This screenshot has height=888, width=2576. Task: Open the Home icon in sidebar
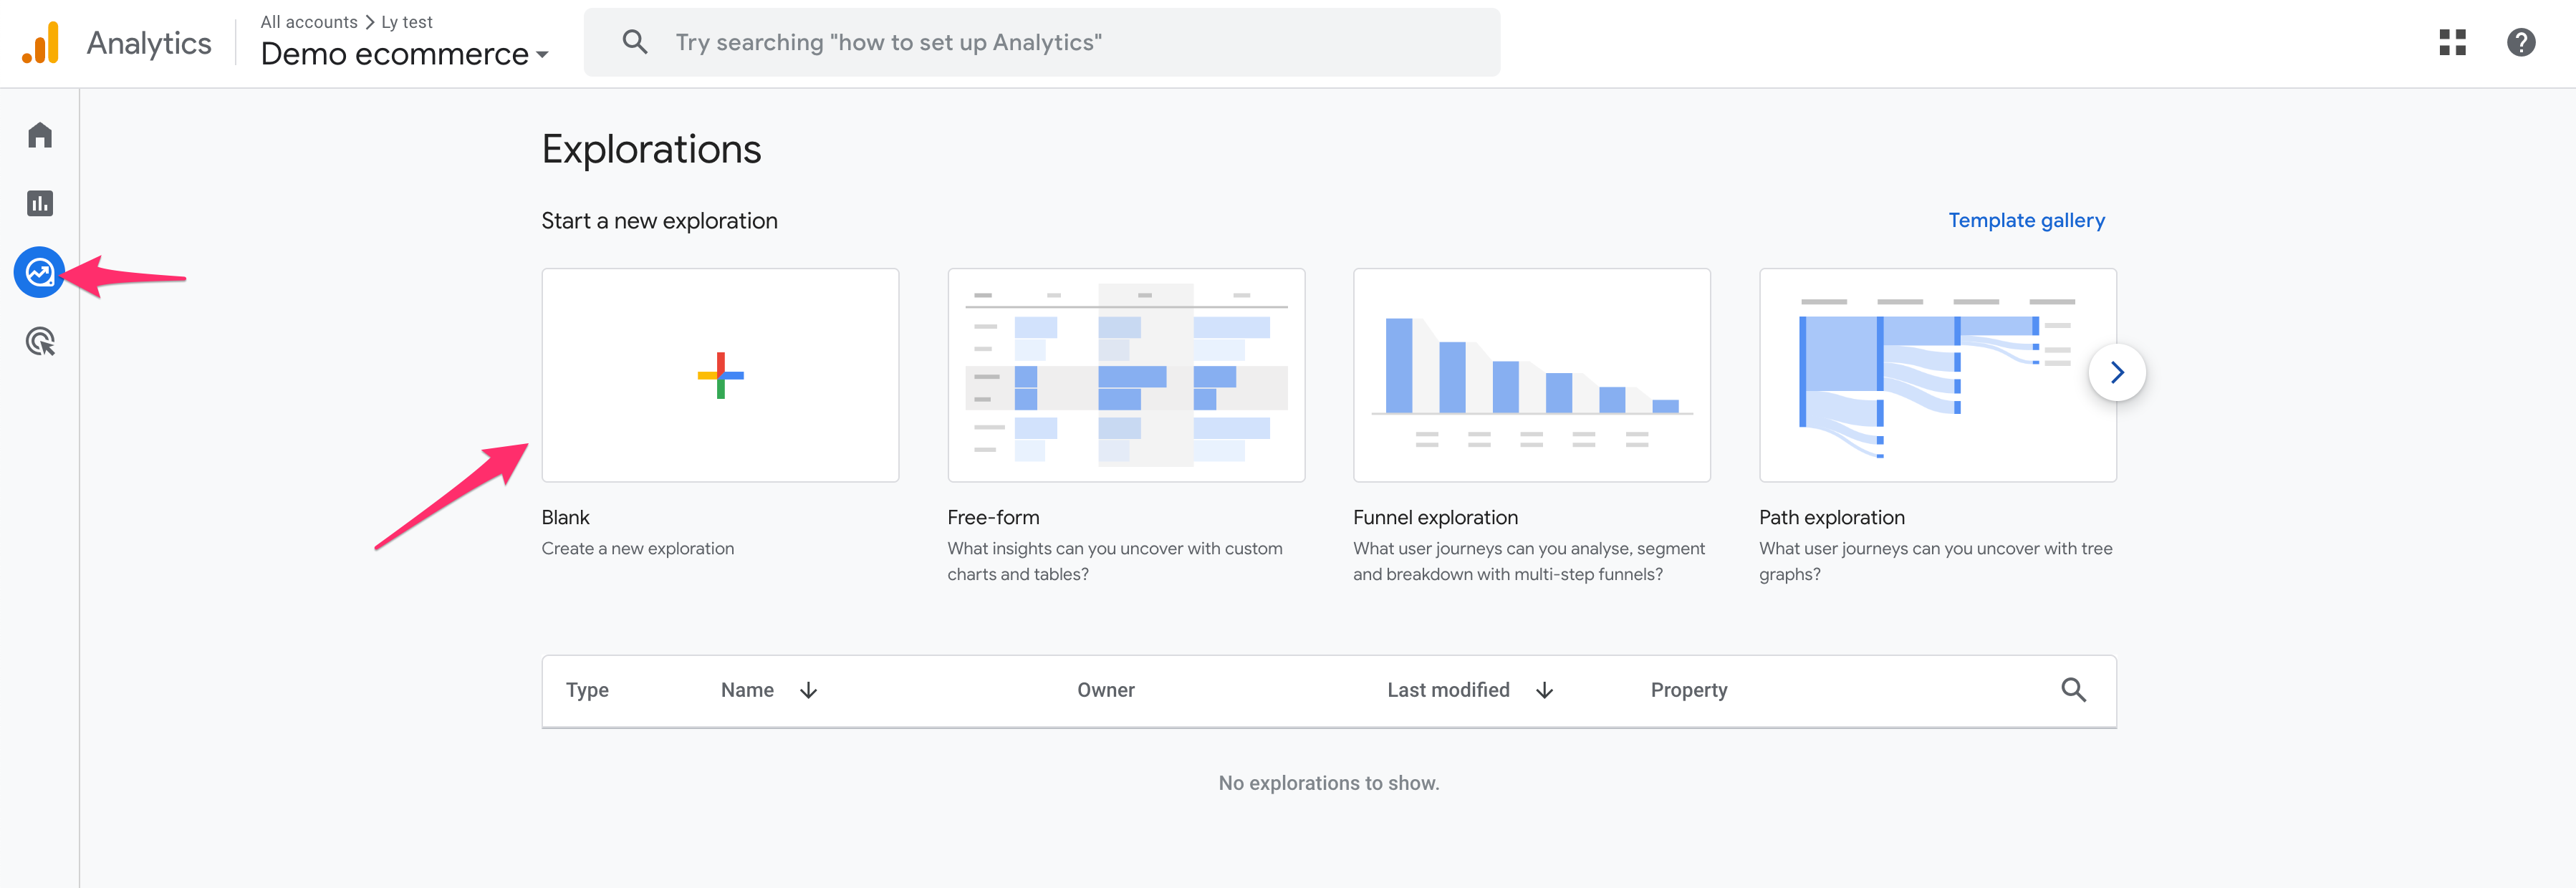coord(40,135)
